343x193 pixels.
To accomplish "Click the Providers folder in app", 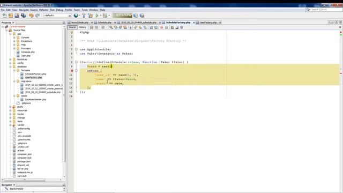I will click(26, 48).
